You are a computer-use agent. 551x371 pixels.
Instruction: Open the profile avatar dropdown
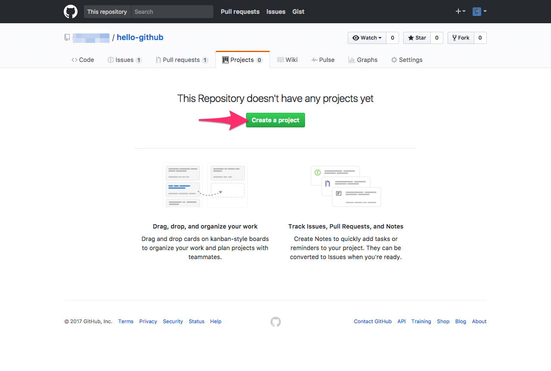479,12
